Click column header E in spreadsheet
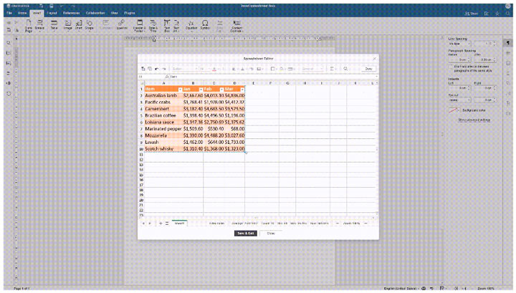Screen dimensions: 516x293 coord(254,83)
